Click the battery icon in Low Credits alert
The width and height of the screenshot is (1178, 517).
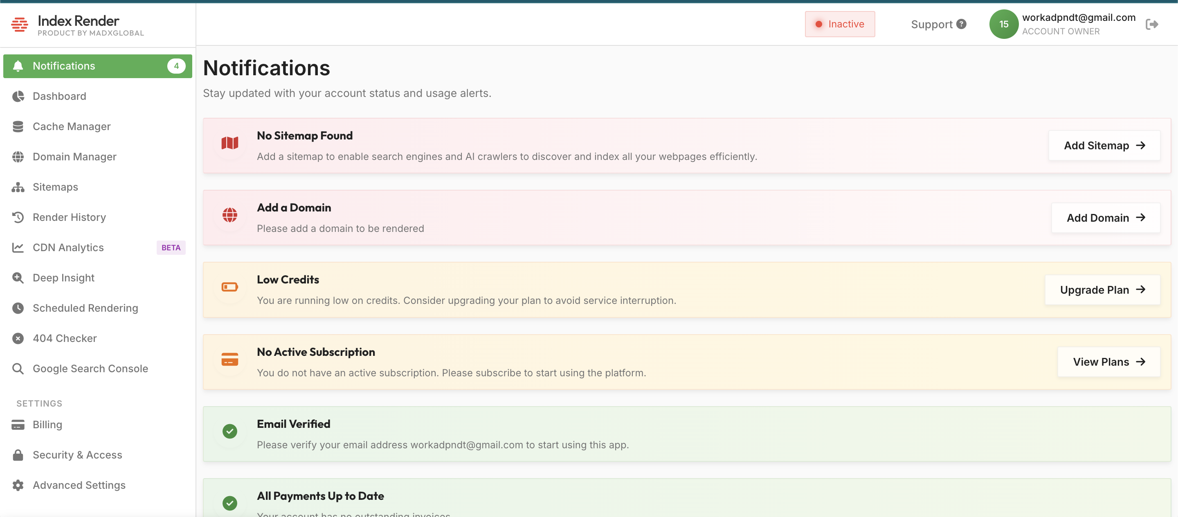(x=229, y=287)
